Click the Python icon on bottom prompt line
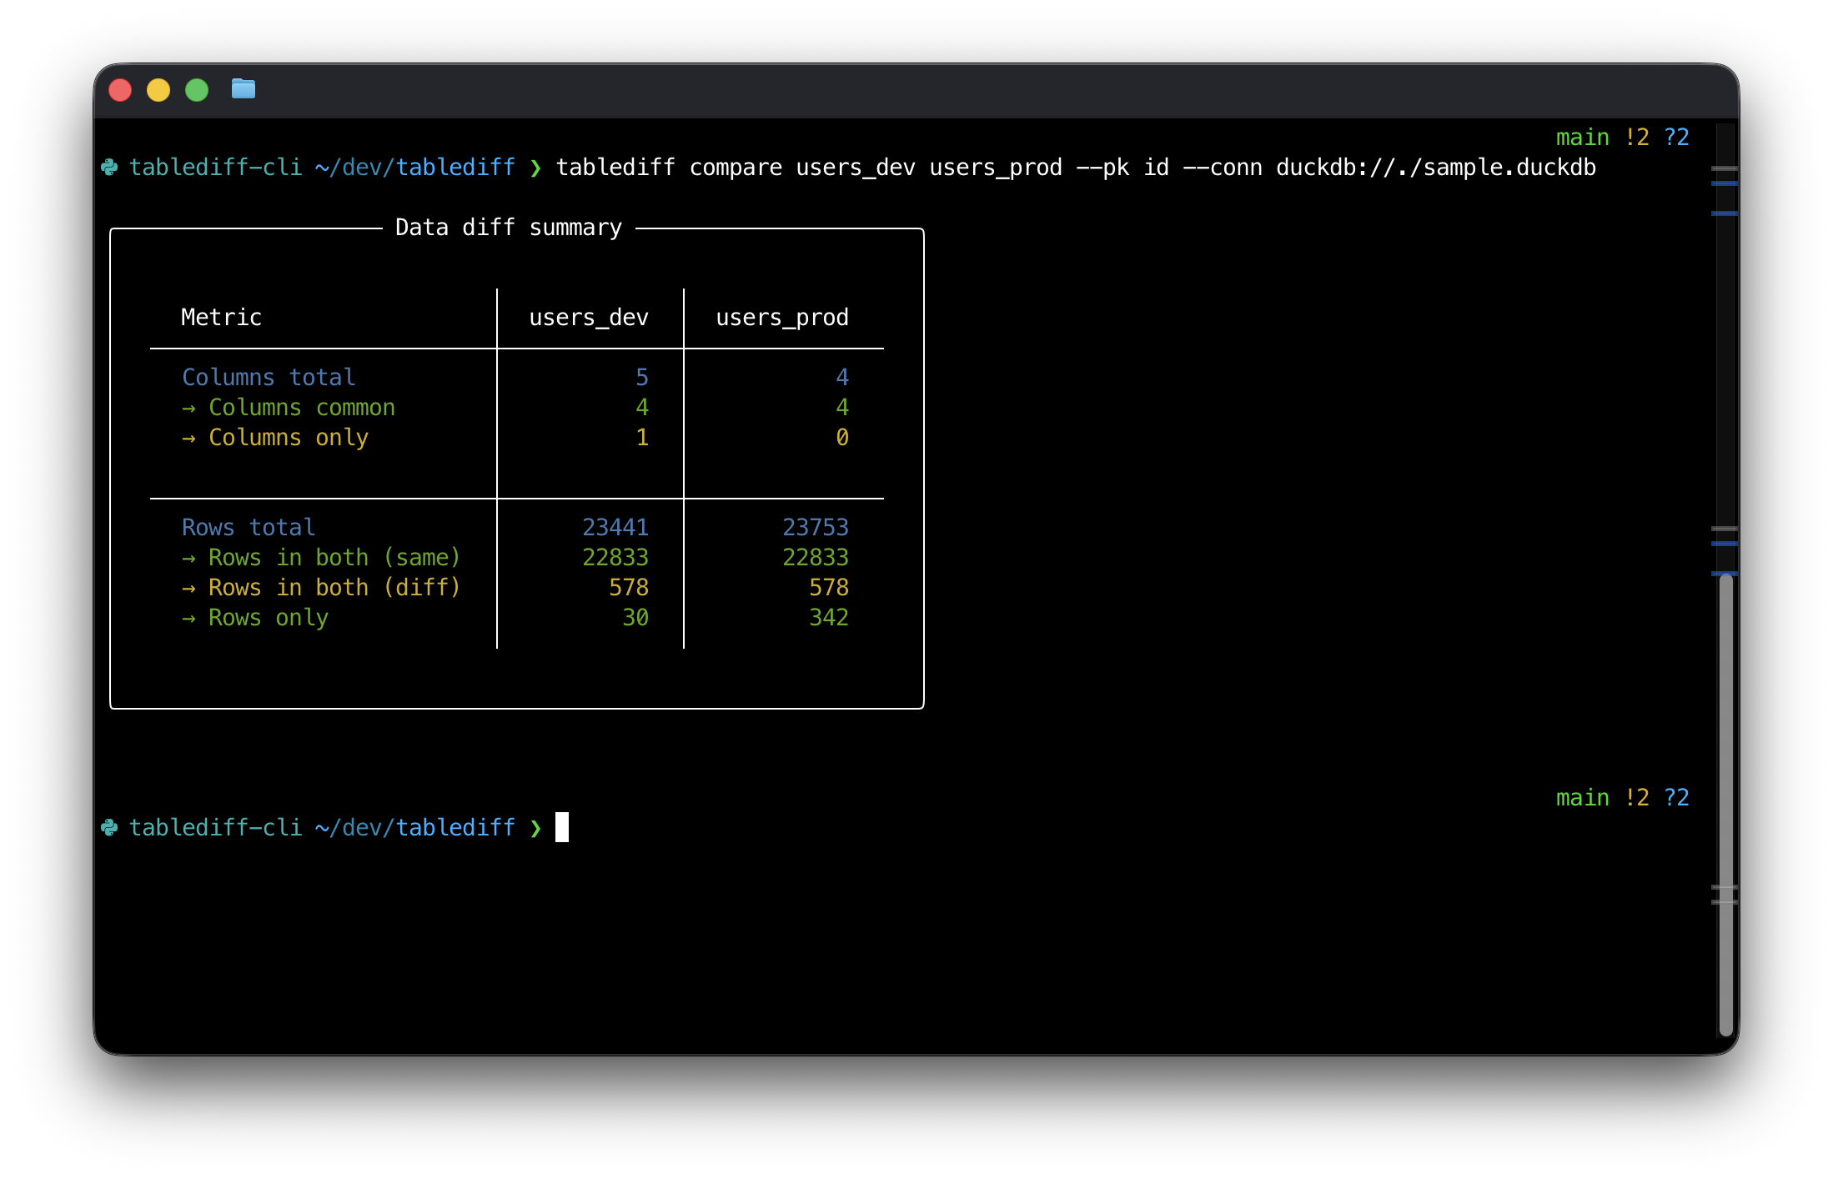Viewport: 1833px width, 1179px height. [x=109, y=828]
